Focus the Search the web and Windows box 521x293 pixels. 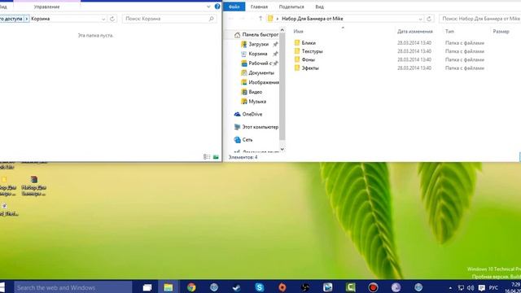pyautogui.click(x=72, y=287)
